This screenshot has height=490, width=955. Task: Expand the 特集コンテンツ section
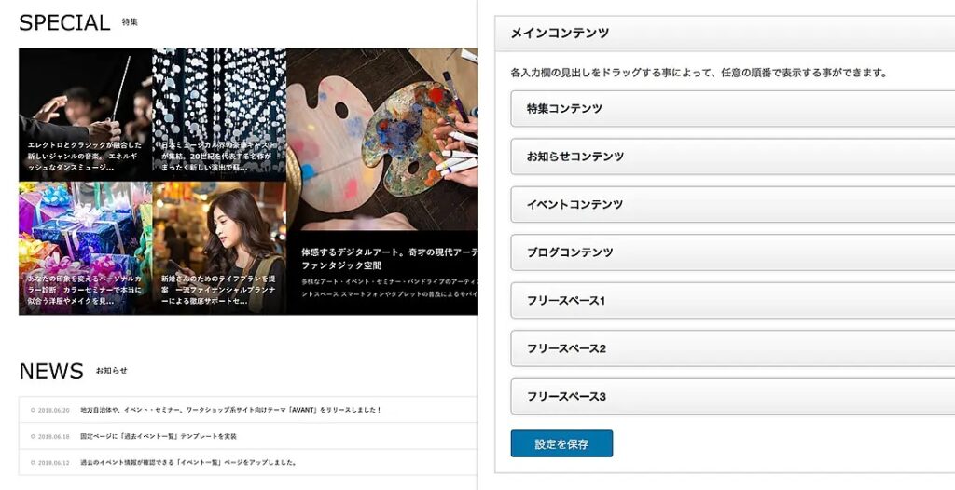pos(733,108)
